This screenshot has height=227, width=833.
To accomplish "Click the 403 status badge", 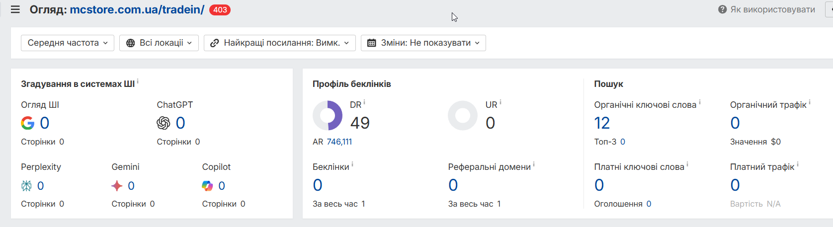I will point(220,10).
